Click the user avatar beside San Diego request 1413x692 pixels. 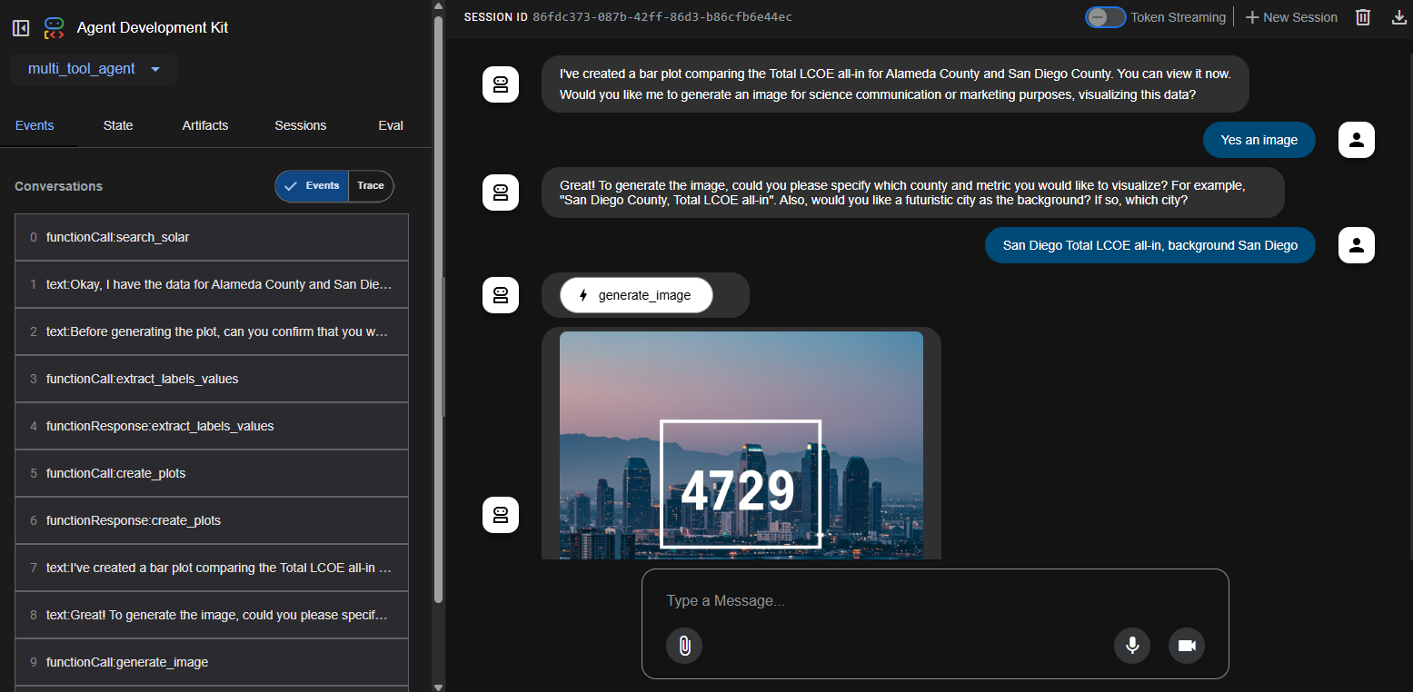click(x=1357, y=245)
